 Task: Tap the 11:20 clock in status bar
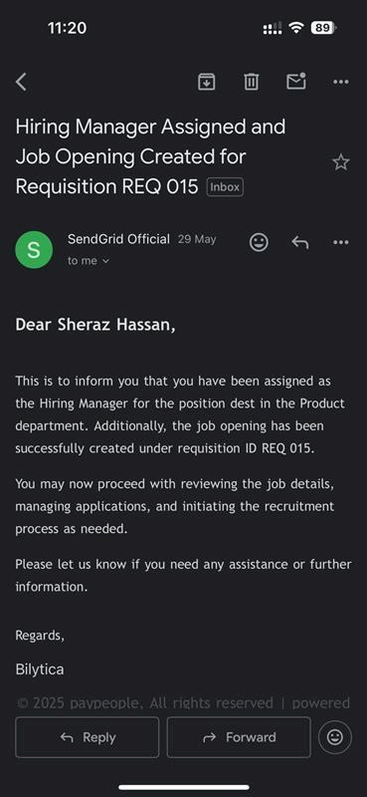67,28
